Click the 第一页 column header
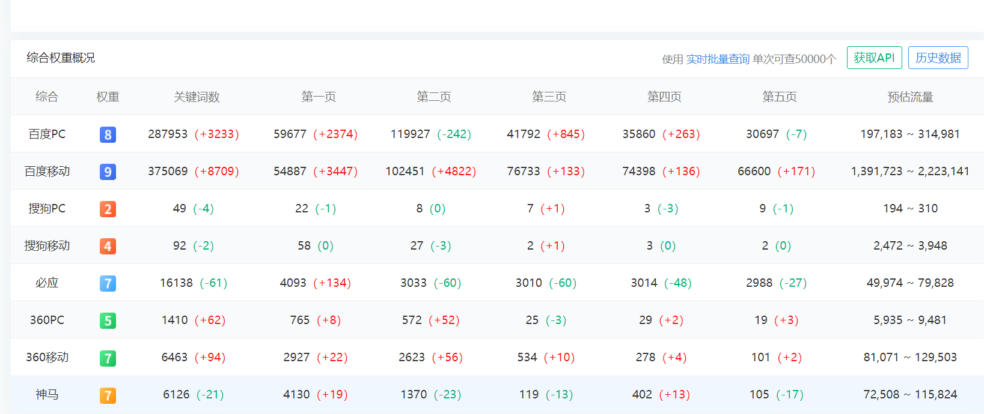984x414 pixels. click(x=319, y=97)
